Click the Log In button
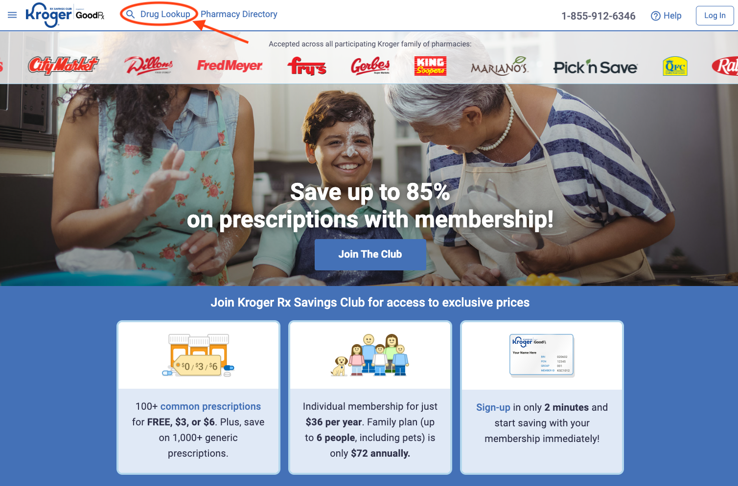Image resolution: width=738 pixels, height=486 pixels. 715,16
